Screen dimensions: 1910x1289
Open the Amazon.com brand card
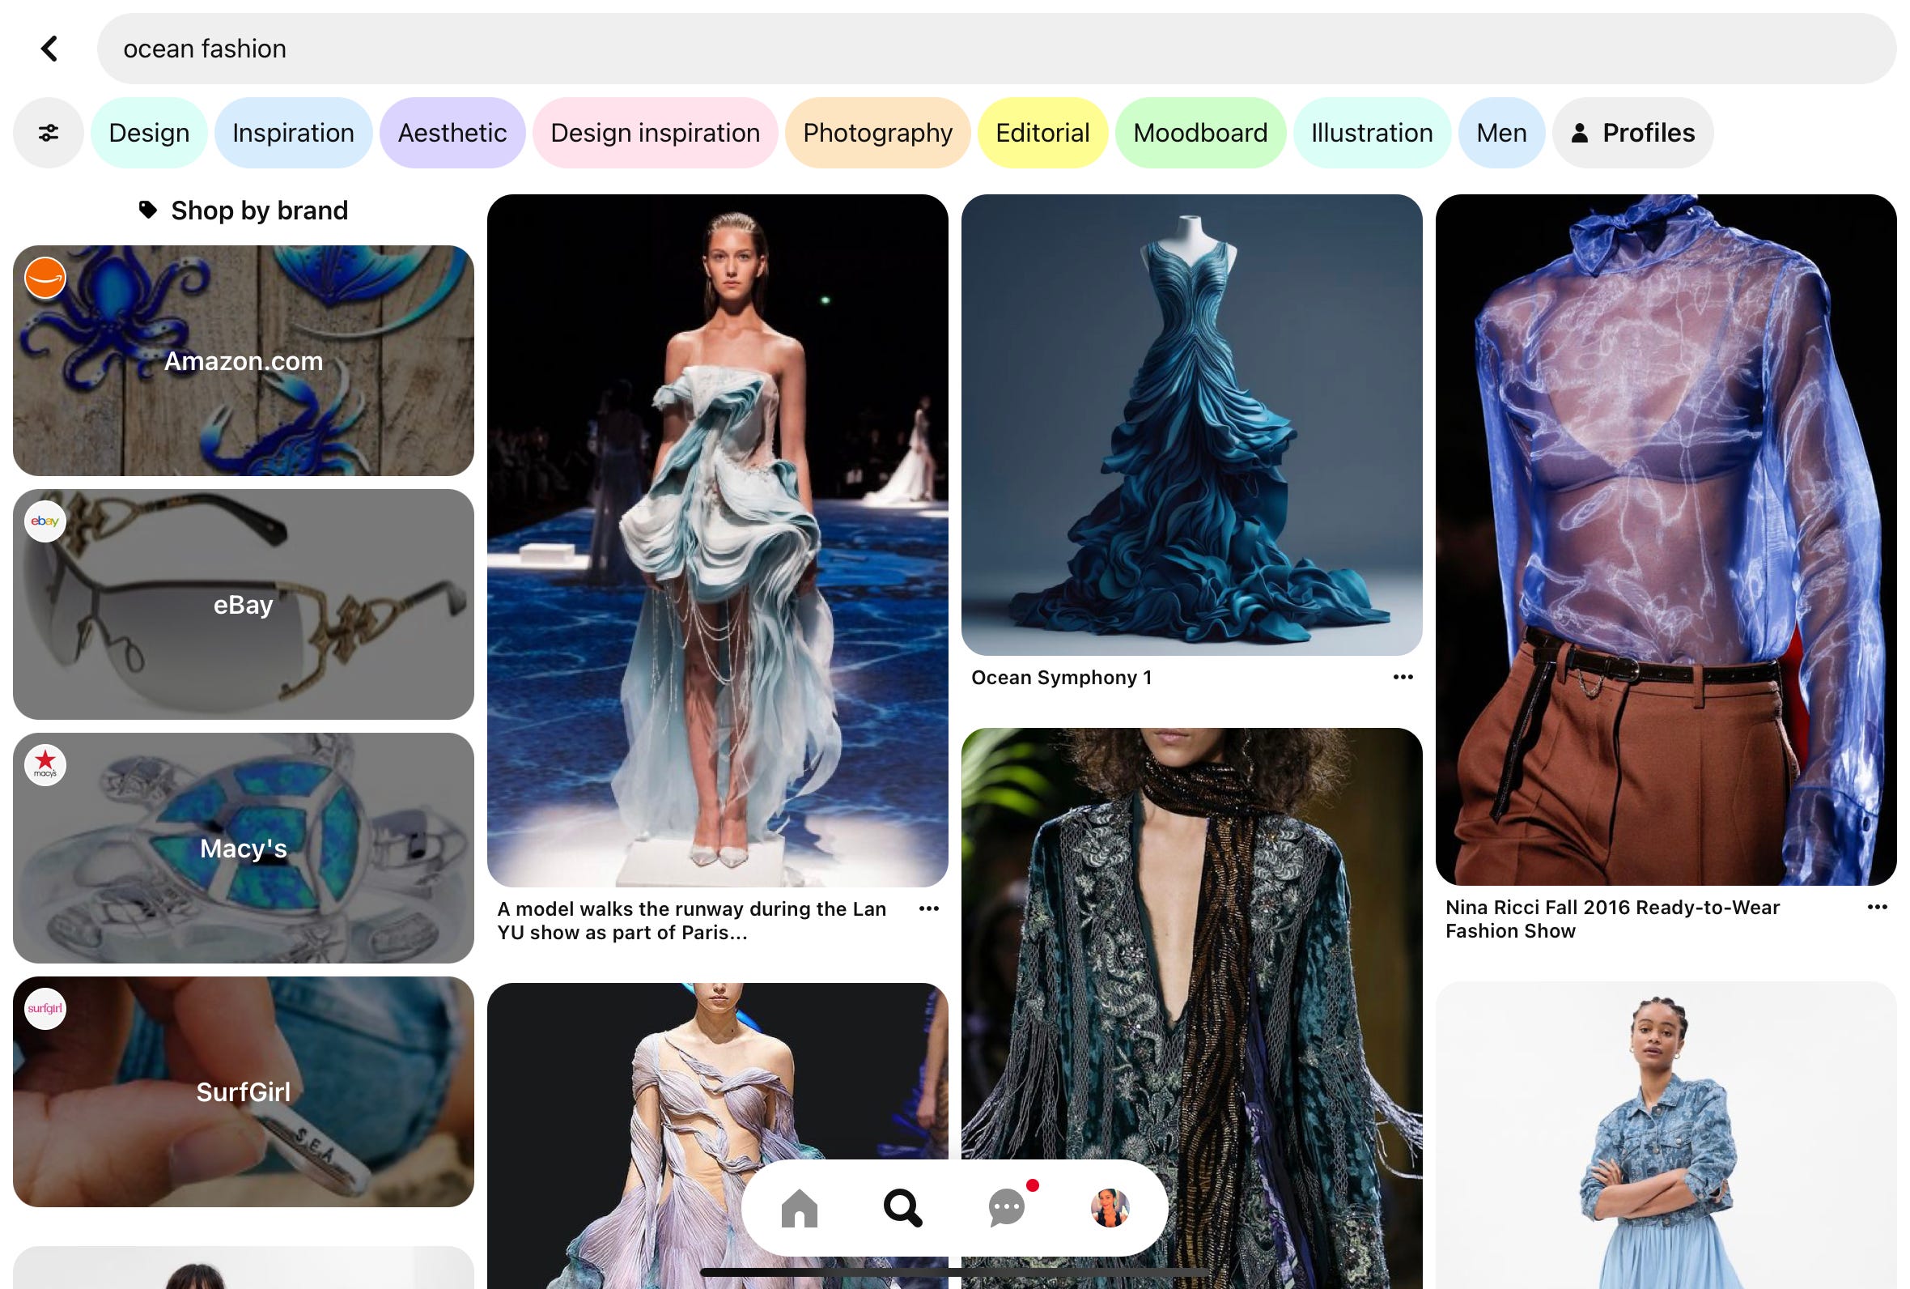coord(243,361)
